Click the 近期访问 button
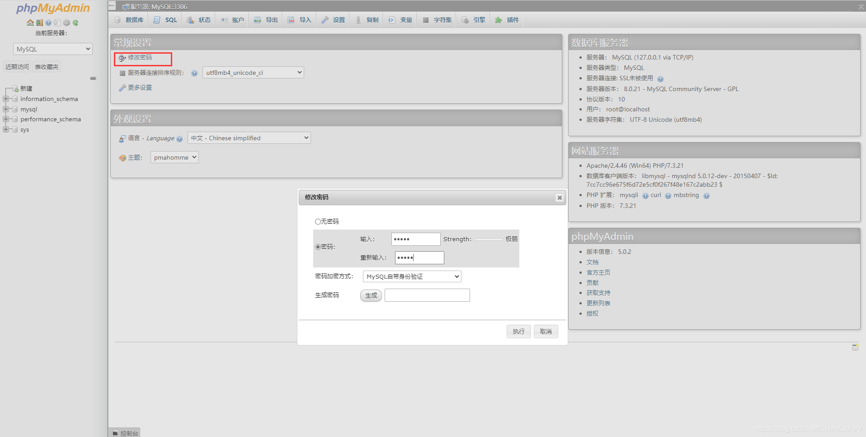Image resolution: width=866 pixels, height=437 pixels. (17, 67)
